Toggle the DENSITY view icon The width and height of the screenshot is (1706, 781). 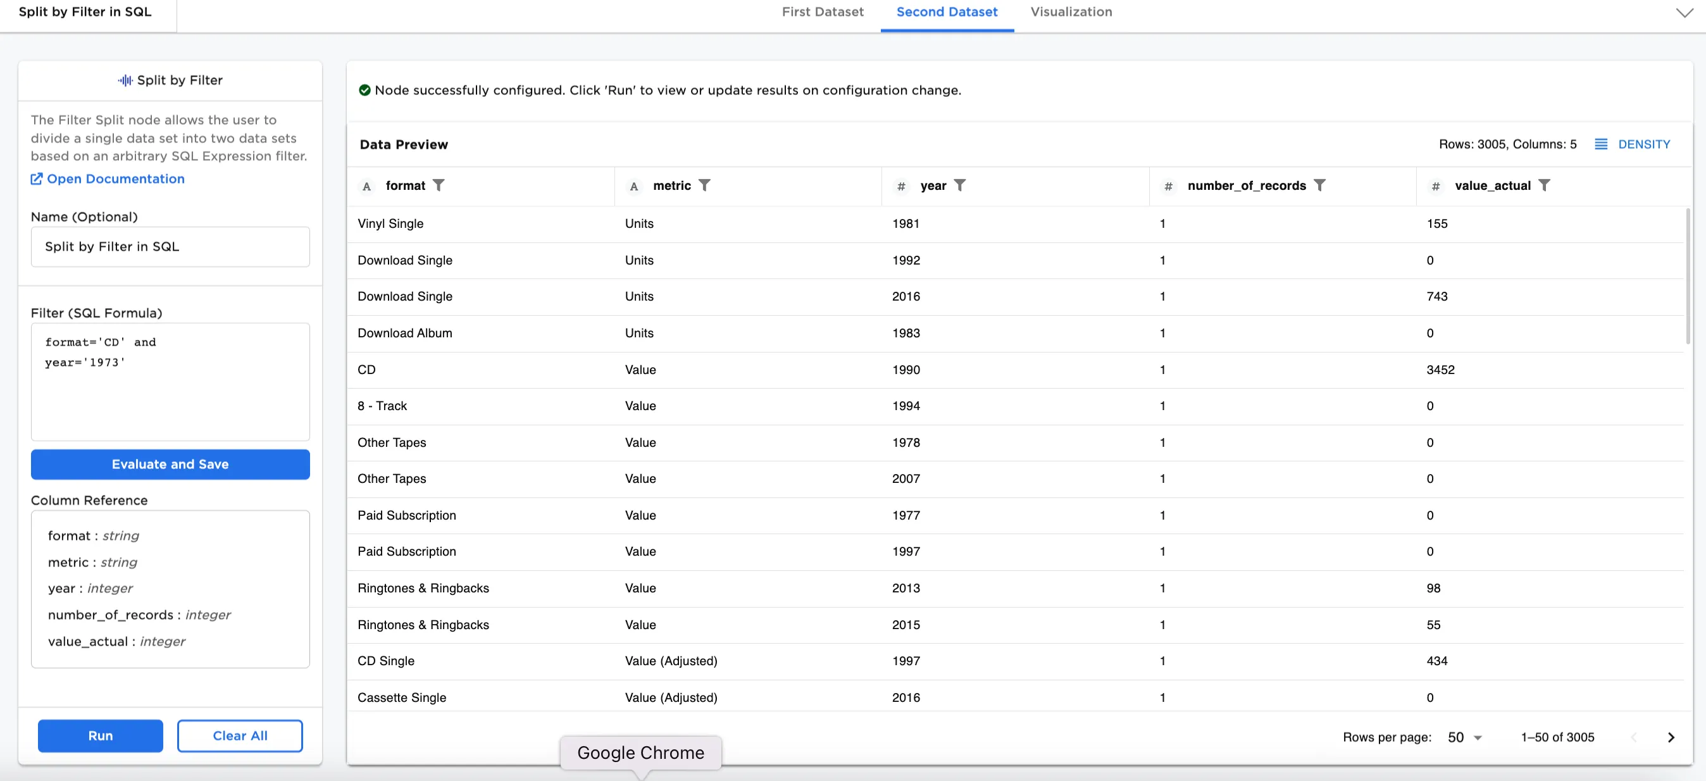click(x=1602, y=144)
